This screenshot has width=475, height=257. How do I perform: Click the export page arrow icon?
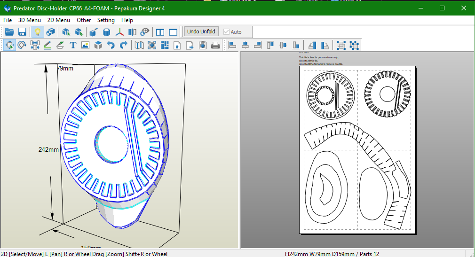[190, 45]
